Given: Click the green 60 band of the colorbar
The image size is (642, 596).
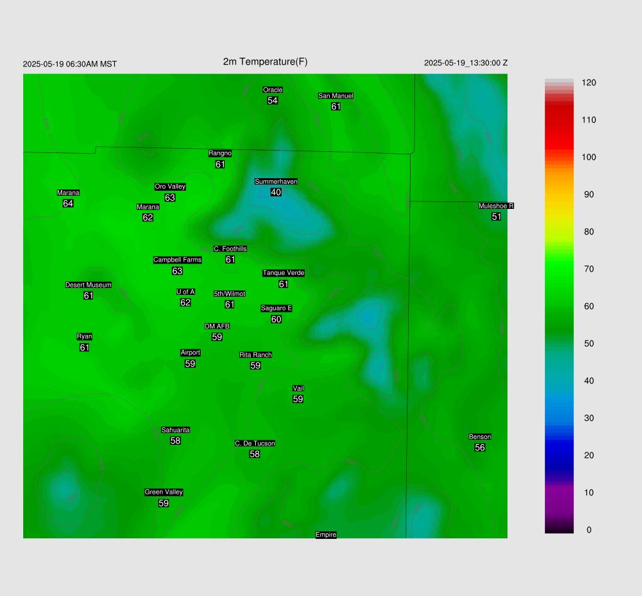Looking at the screenshot, I should 559,306.
